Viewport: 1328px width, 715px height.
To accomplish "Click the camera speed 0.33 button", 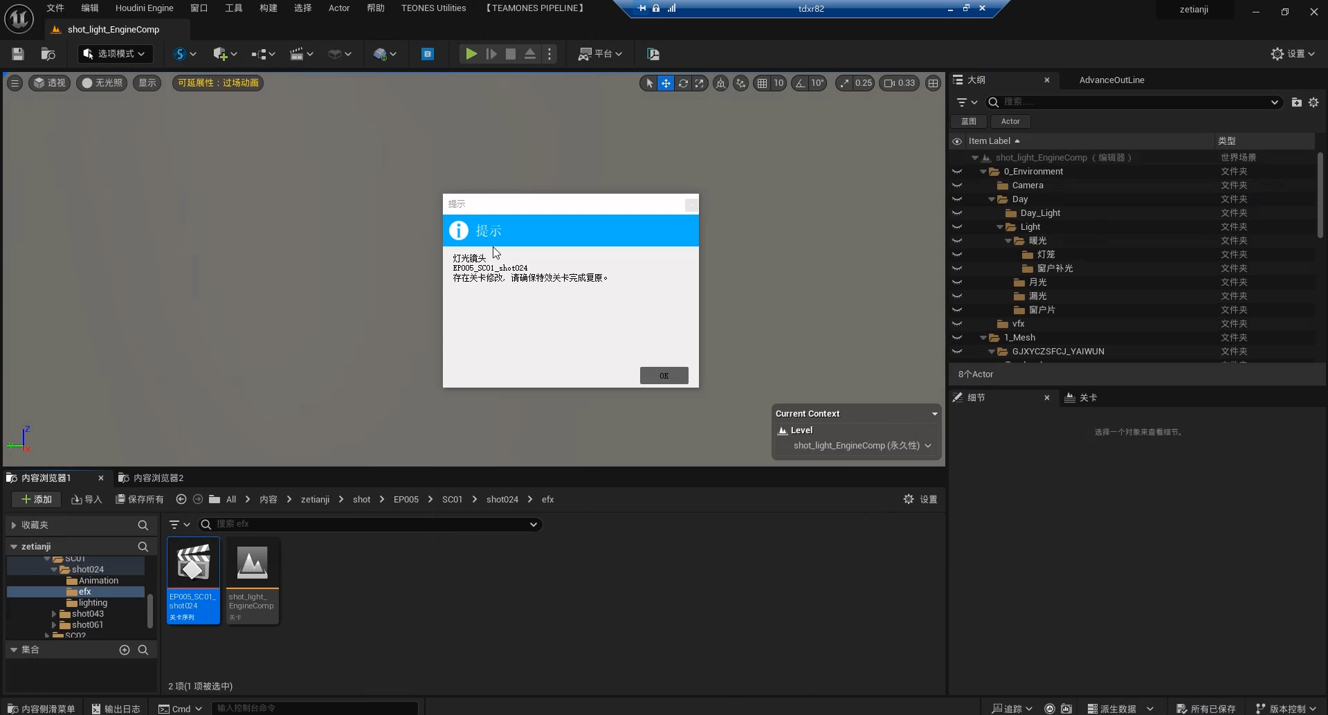I will (x=899, y=83).
